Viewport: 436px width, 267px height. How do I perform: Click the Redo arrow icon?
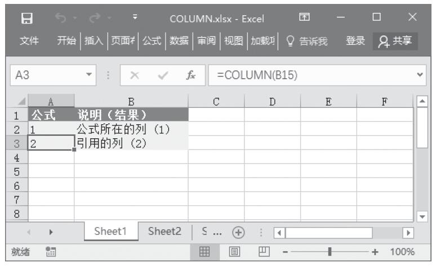pos(95,19)
